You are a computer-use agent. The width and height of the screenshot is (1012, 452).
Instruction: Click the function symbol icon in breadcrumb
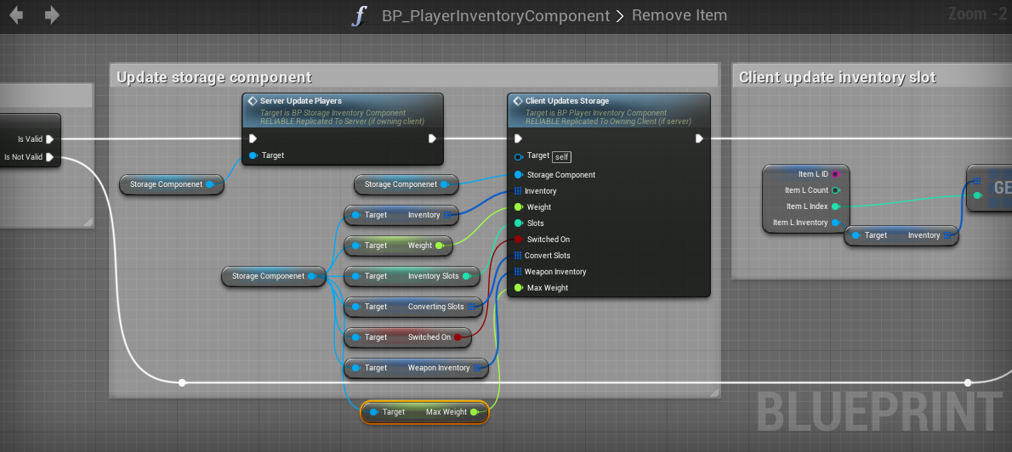pos(360,16)
